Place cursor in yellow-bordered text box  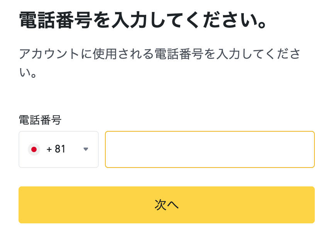tap(210, 149)
